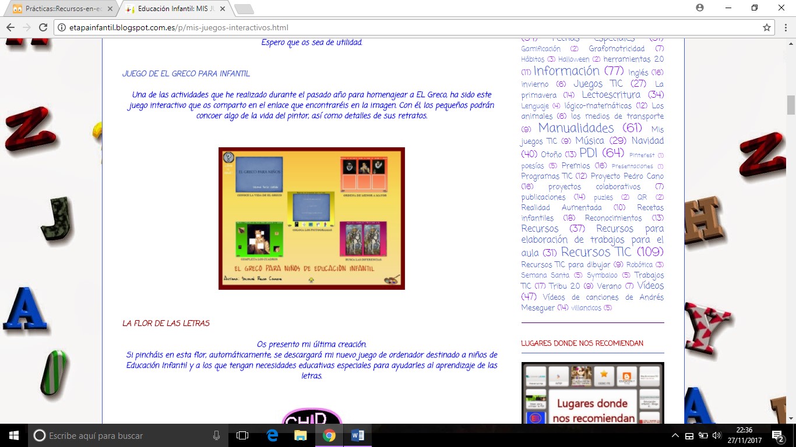796x447 pixels.
Task: Launch File Explorer from the taskbar
Action: tap(300, 435)
